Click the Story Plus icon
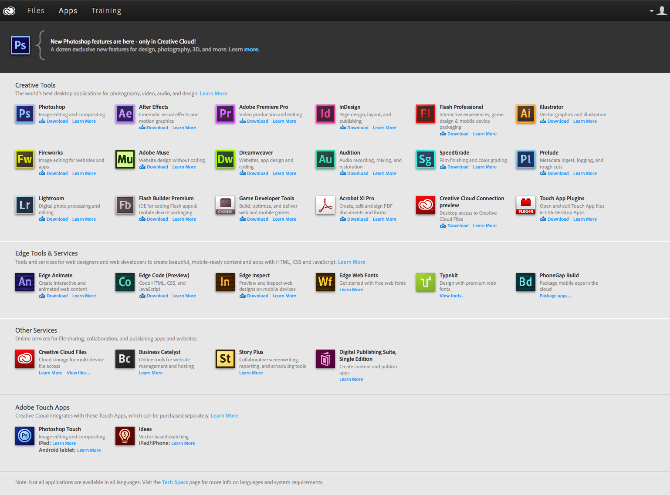 (x=225, y=359)
